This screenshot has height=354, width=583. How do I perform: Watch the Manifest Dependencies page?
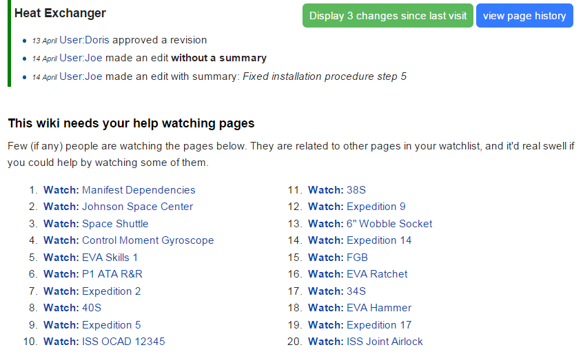61,190
